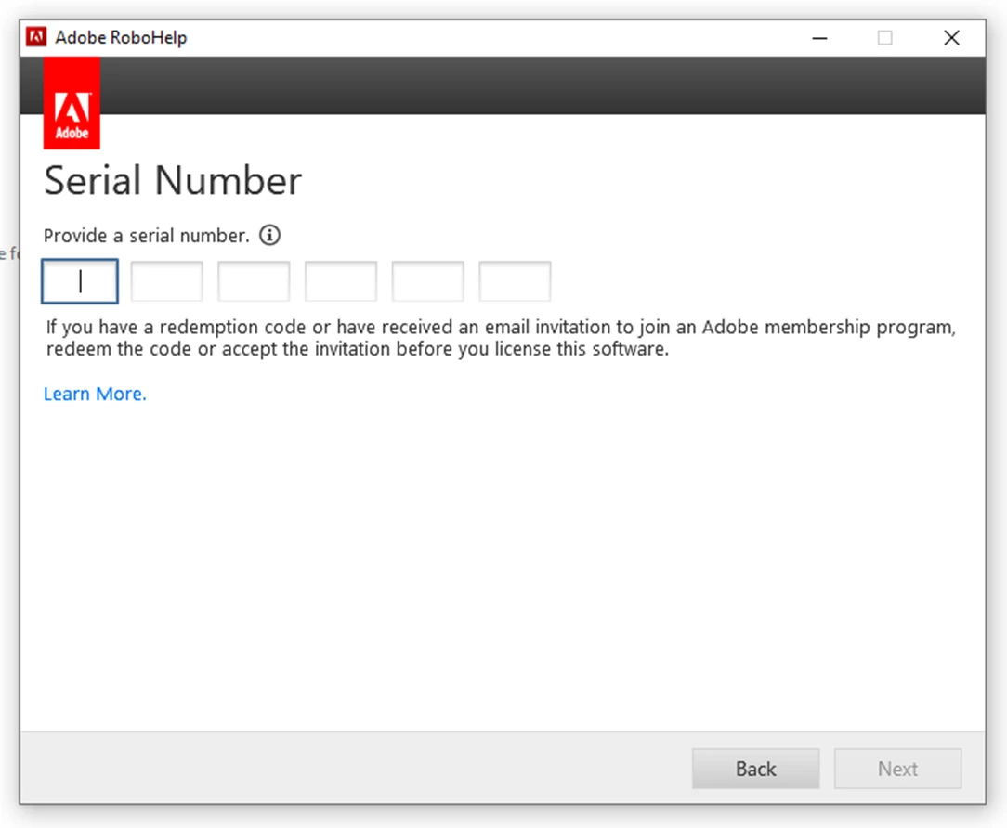This screenshot has width=1007, height=828.
Task: Click the red Adobe logo badge
Action: point(72,103)
